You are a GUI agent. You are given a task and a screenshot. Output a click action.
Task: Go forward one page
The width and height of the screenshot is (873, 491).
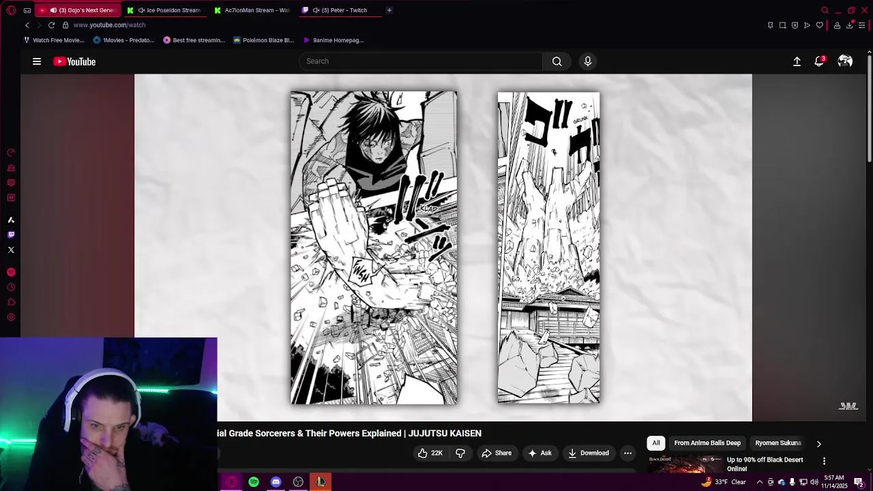pos(39,25)
